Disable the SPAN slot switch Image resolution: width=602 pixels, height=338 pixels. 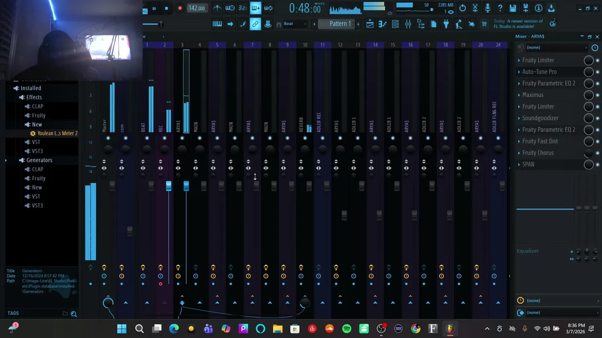(x=598, y=164)
